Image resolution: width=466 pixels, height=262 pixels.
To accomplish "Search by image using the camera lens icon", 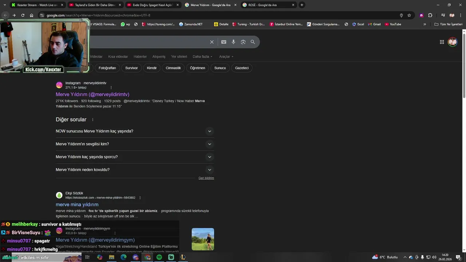I will [x=243, y=42].
